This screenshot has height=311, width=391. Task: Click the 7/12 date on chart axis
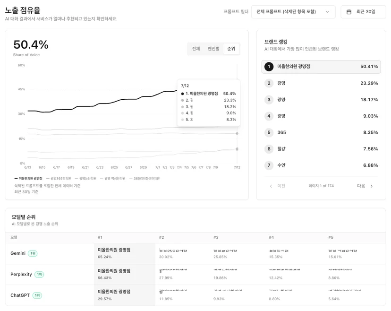click(237, 167)
